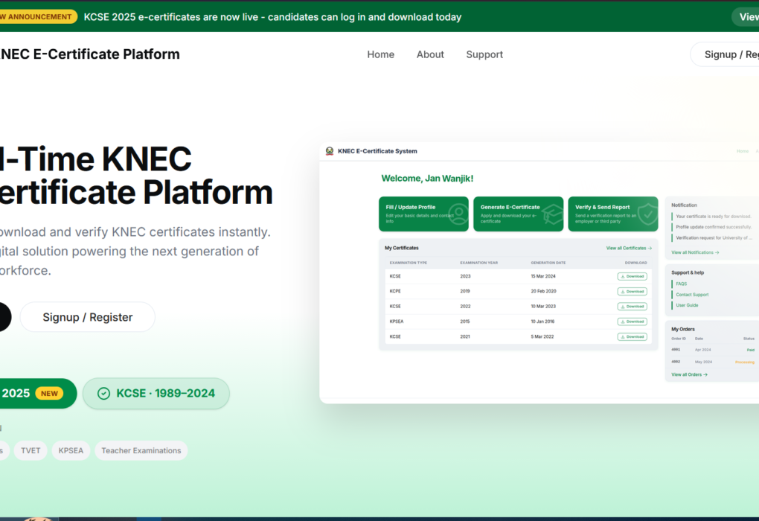Image resolution: width=759 pixels, height=521 pixels.
Task: Click the 20 Feb 2020 generation date
Action: point(544,291)
